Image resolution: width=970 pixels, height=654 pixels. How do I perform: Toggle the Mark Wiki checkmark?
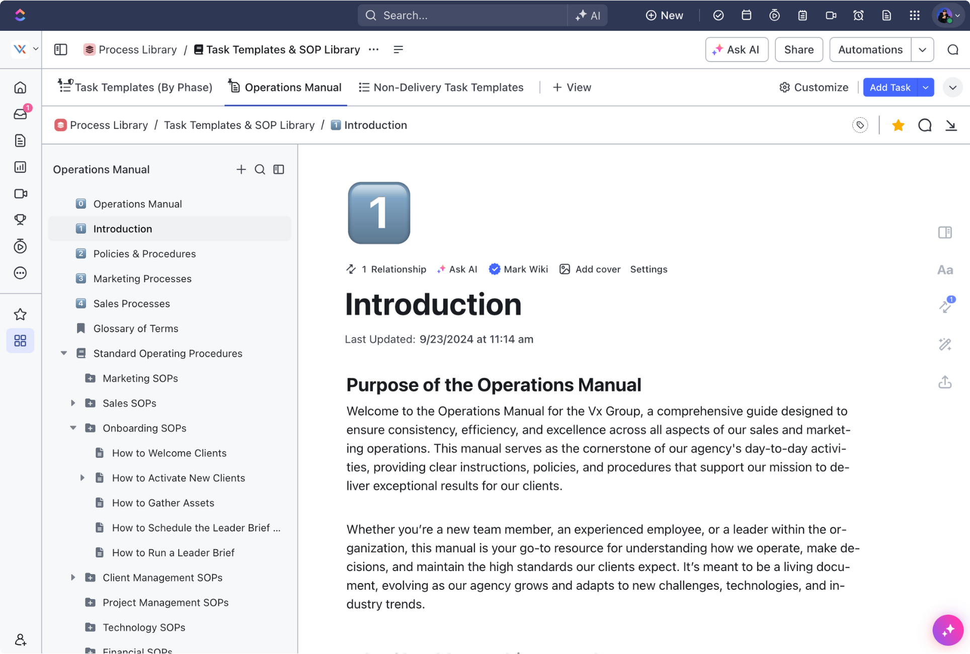495,269
